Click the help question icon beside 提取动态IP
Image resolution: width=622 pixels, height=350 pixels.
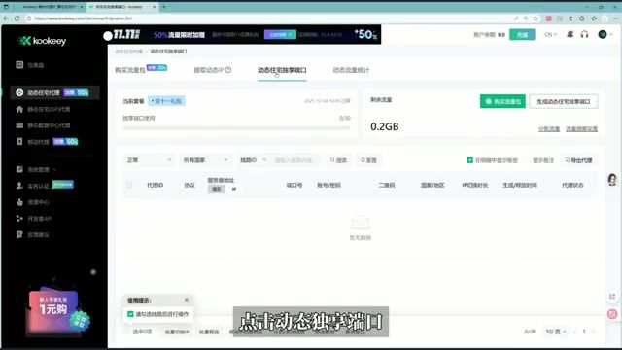click(228, 70)
